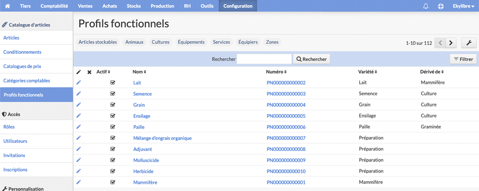Viewport: 479px width, 191px height.
Task: Open the RH menu
Action: [187, 6]
